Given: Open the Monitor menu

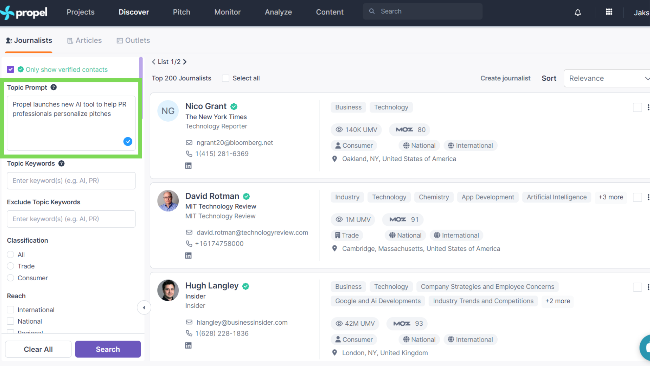Looking at the screenshot, I should click(x=227, y=12).
